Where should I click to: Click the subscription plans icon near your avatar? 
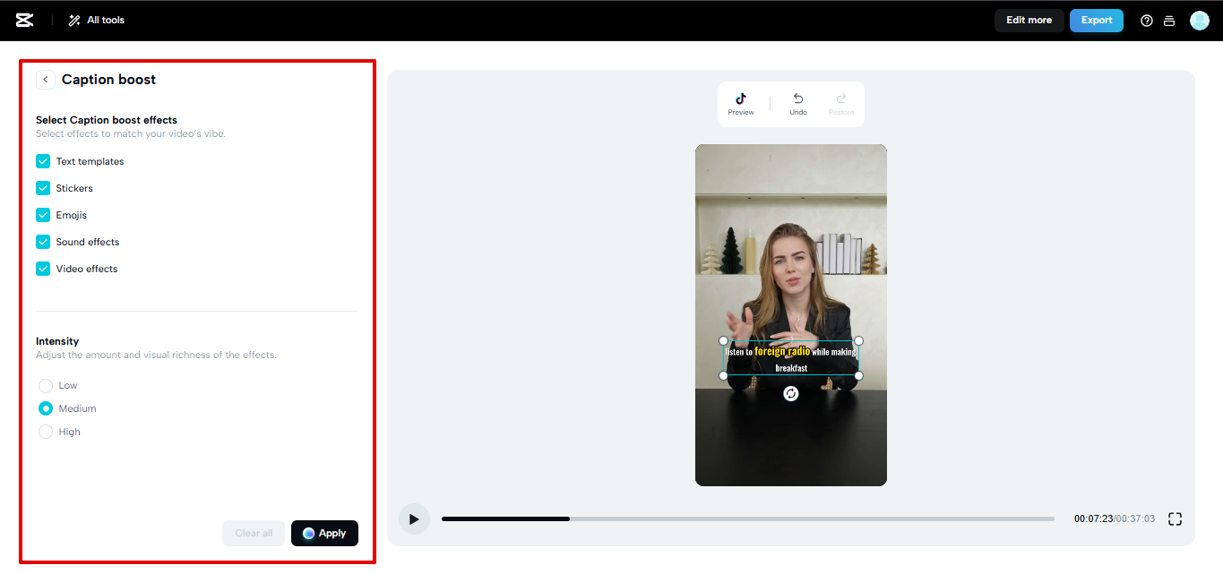pyautogui.click(x=1169, y=20)
